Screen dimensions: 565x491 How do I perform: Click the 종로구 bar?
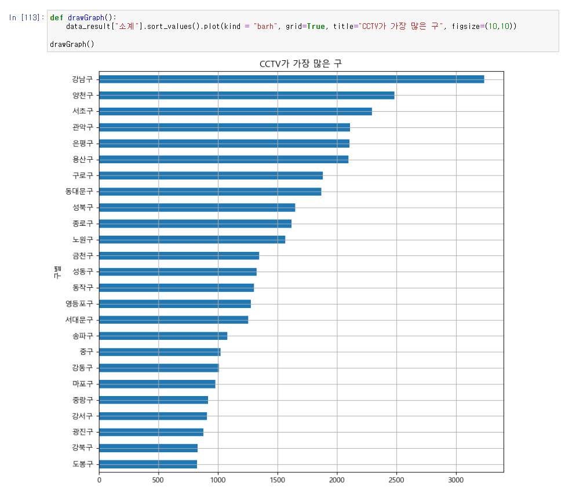point(195,223)
